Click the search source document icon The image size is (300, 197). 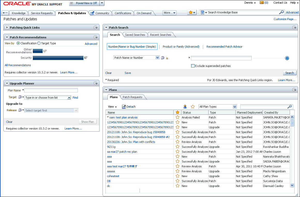pyautogui.click(x=202, y=12)
